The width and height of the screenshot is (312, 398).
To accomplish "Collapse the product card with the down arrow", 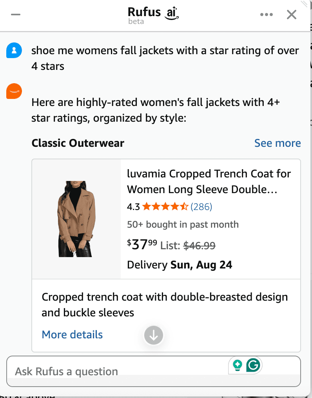I will click(x=153, y=335).
